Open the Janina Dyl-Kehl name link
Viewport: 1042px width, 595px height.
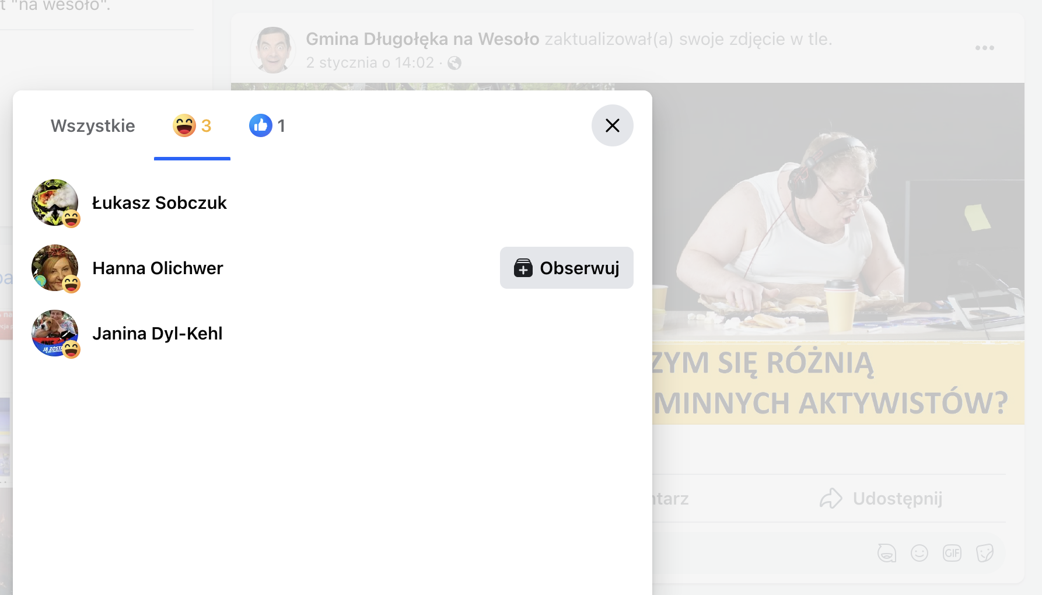[158, 333]
